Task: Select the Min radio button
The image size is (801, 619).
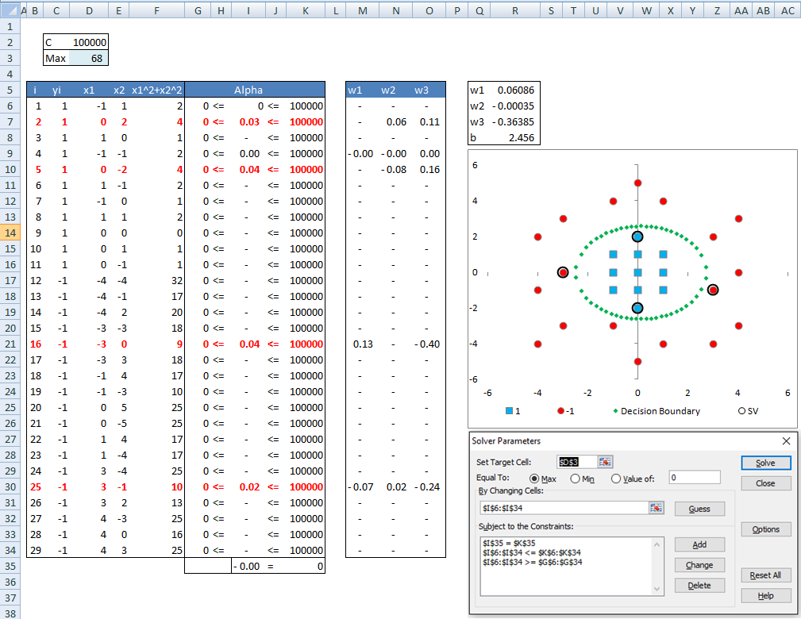Action: [x=576, y=479]
